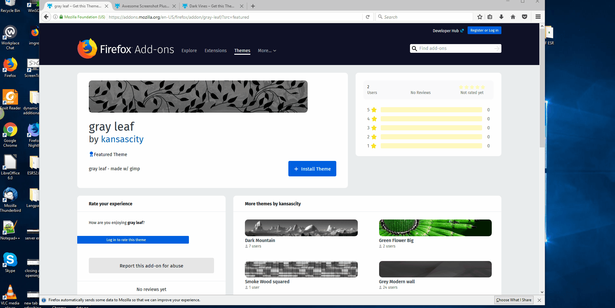
Task: Launch Notepad++ from the desktop
Action: coord(10,230)
